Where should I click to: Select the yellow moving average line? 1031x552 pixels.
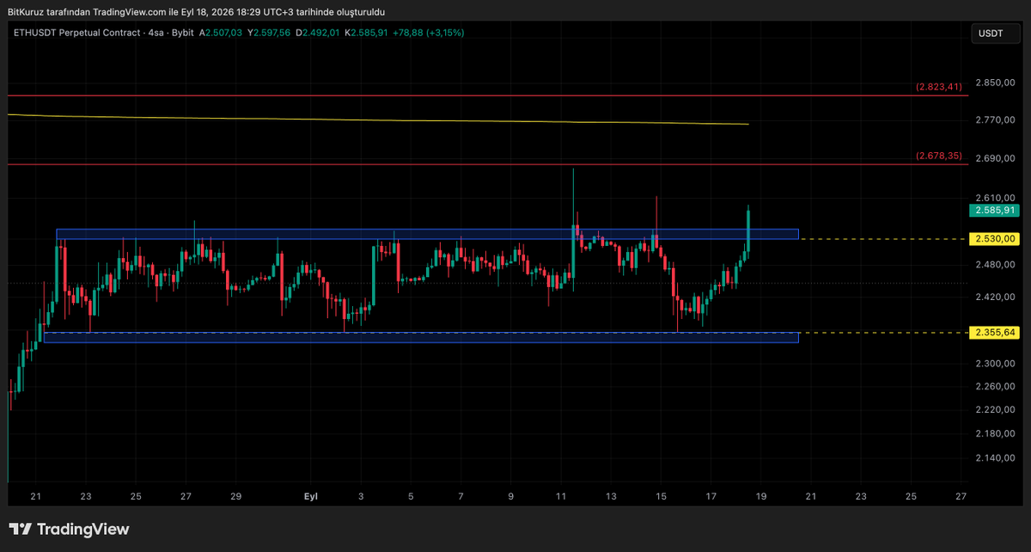[378, 120]
